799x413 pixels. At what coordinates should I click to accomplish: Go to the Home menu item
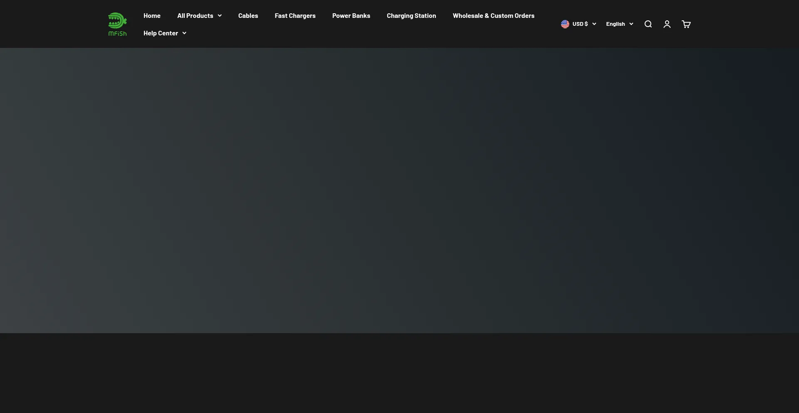(152, 16)
